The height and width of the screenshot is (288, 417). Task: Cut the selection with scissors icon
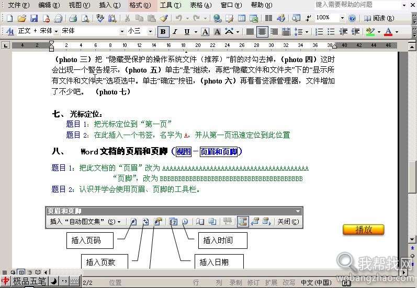click(x=127, y=18)
